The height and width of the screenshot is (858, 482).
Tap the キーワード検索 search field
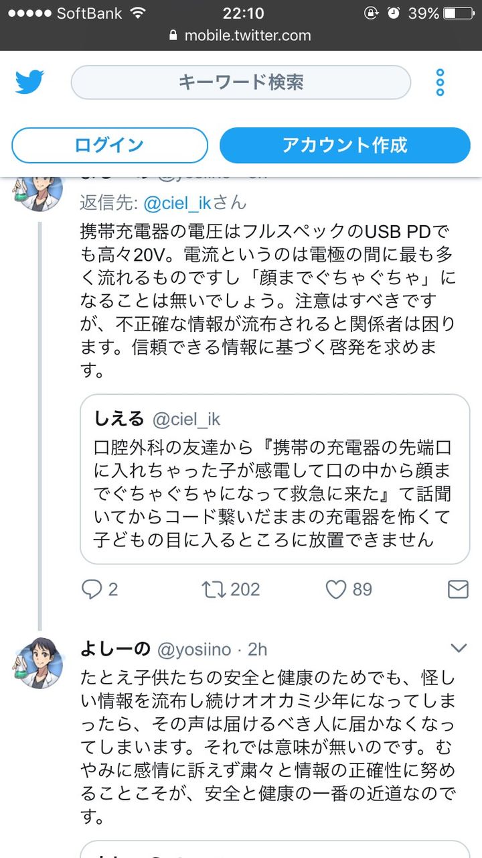click(x=241, y=82)
